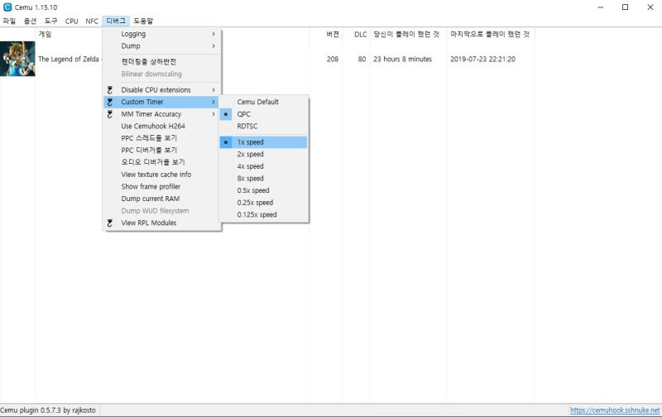The width and height of the screenshot is (662, 417).
Task: Click Dump current RAM
Action: pyautogui.click(x=161, y=199)
